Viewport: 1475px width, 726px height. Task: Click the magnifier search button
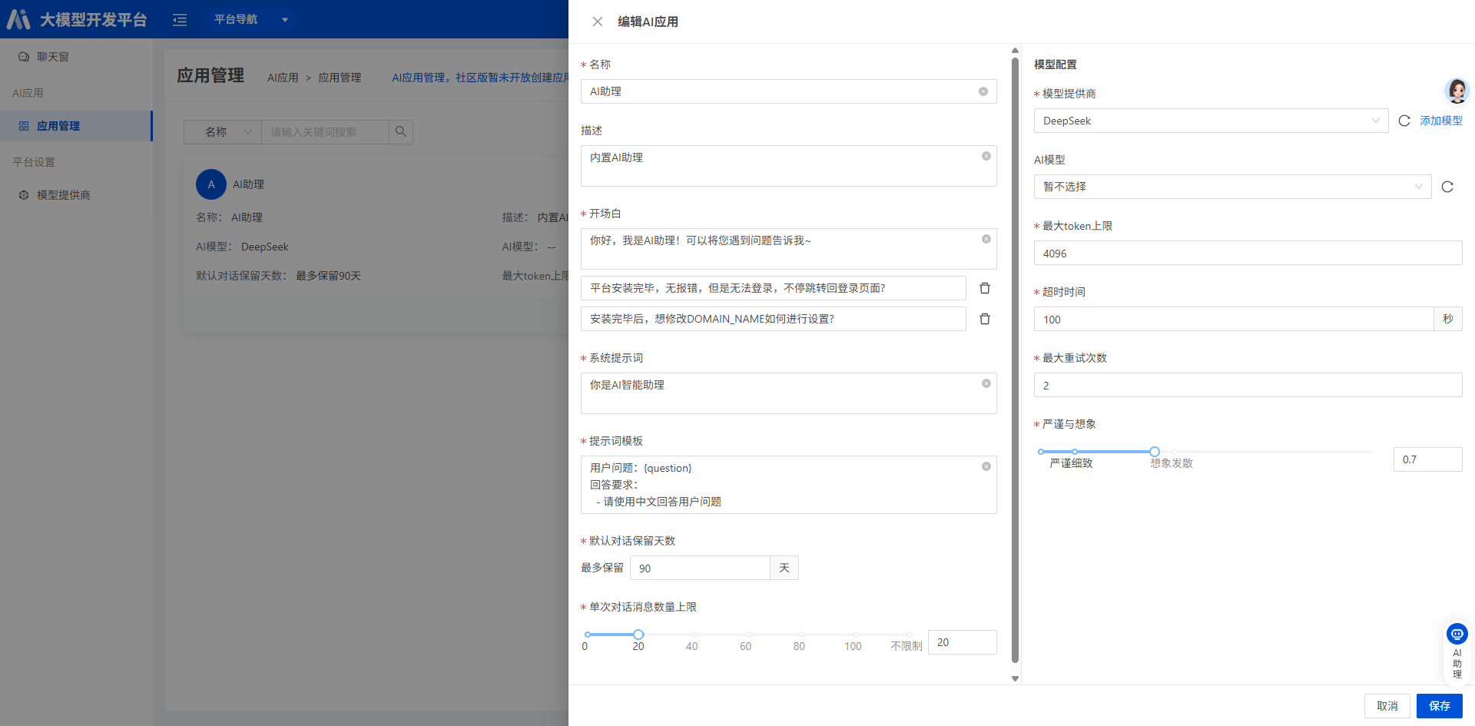pyautogui.click(x=401, y=132)
